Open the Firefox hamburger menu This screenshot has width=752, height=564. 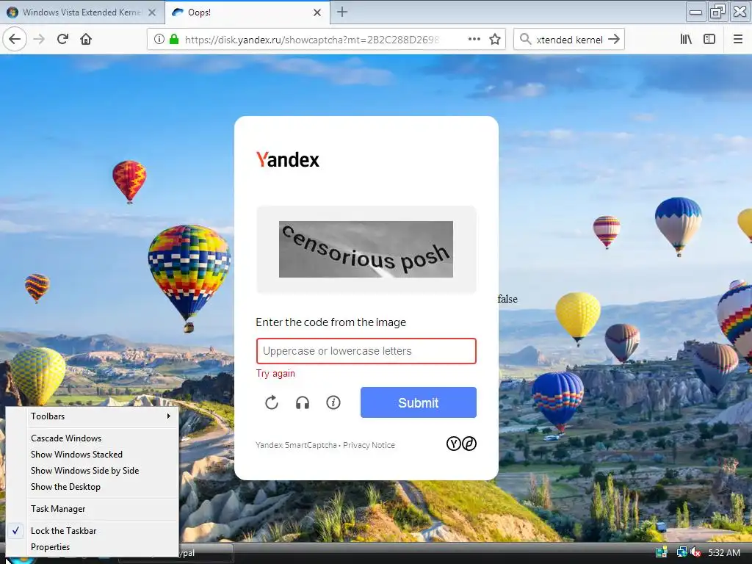coord(737,40)
